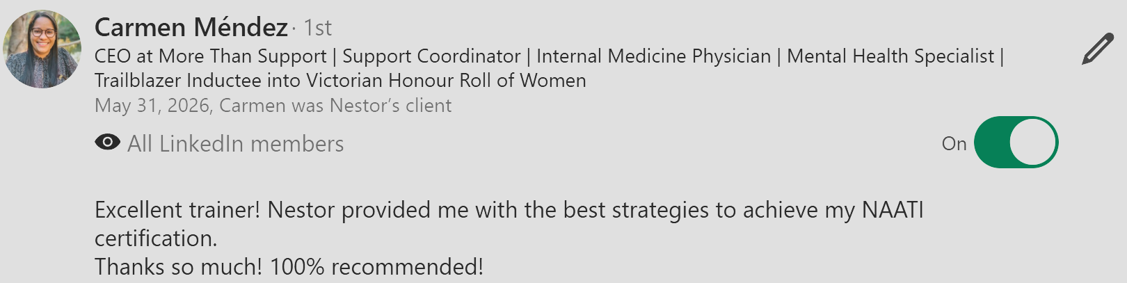
Task: Click the green track of the switch
Action: (x=992, y=143)
